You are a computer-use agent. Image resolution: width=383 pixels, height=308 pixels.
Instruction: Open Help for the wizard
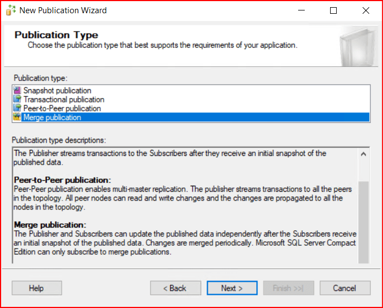(36, 288)
